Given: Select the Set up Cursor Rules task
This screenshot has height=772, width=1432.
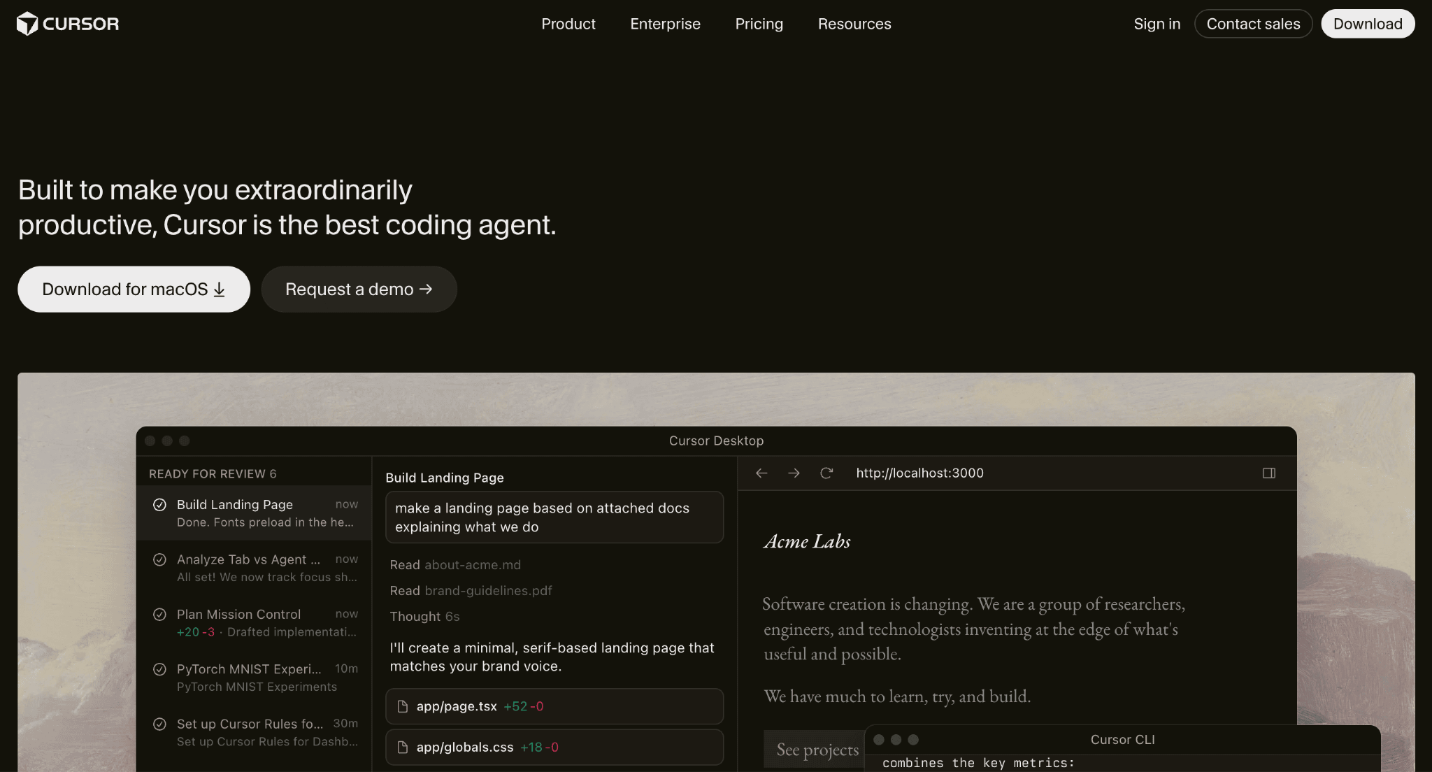Looking at the screenshot, I should (x=254, y=732).
